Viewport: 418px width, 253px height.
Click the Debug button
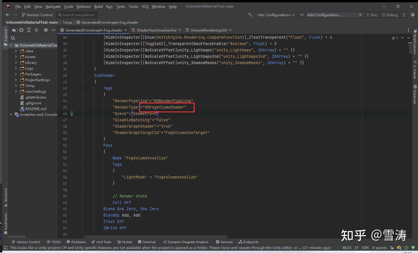(x=390, y=15)
